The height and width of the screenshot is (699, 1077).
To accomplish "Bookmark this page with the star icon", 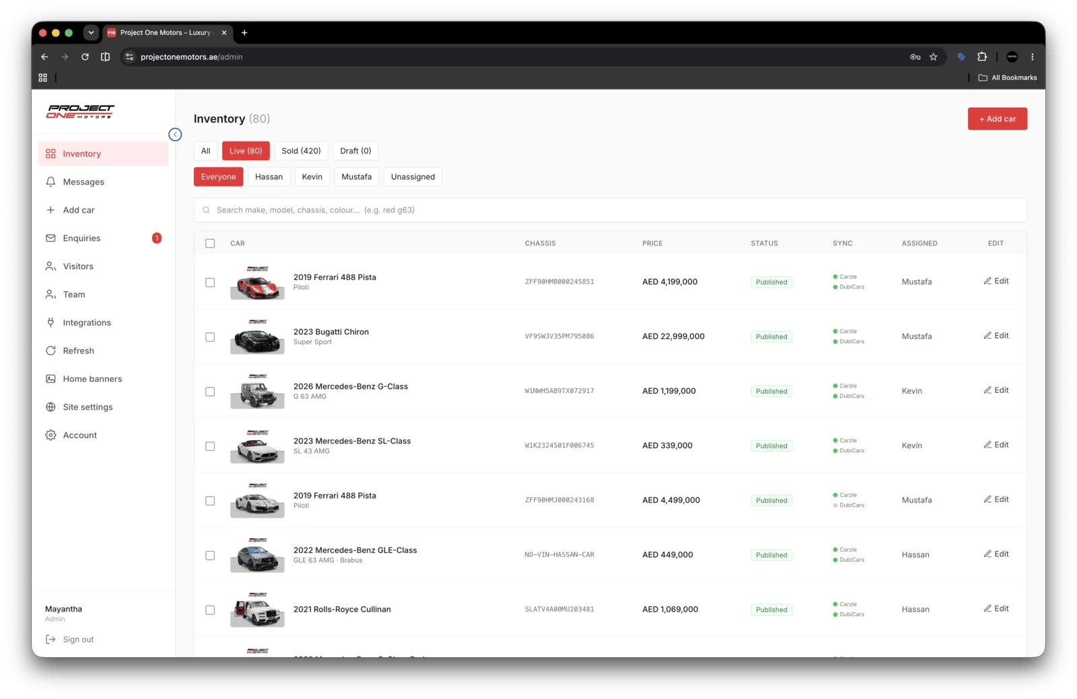I will point(933,57).
